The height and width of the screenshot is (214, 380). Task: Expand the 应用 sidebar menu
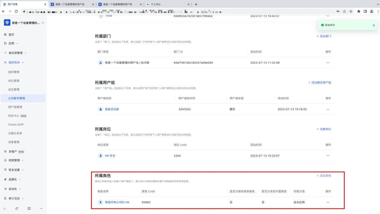tap(11, 44)
